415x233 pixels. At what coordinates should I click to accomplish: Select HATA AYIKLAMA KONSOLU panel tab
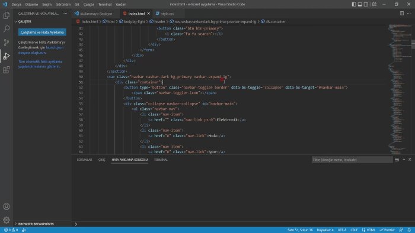point(130,160)
